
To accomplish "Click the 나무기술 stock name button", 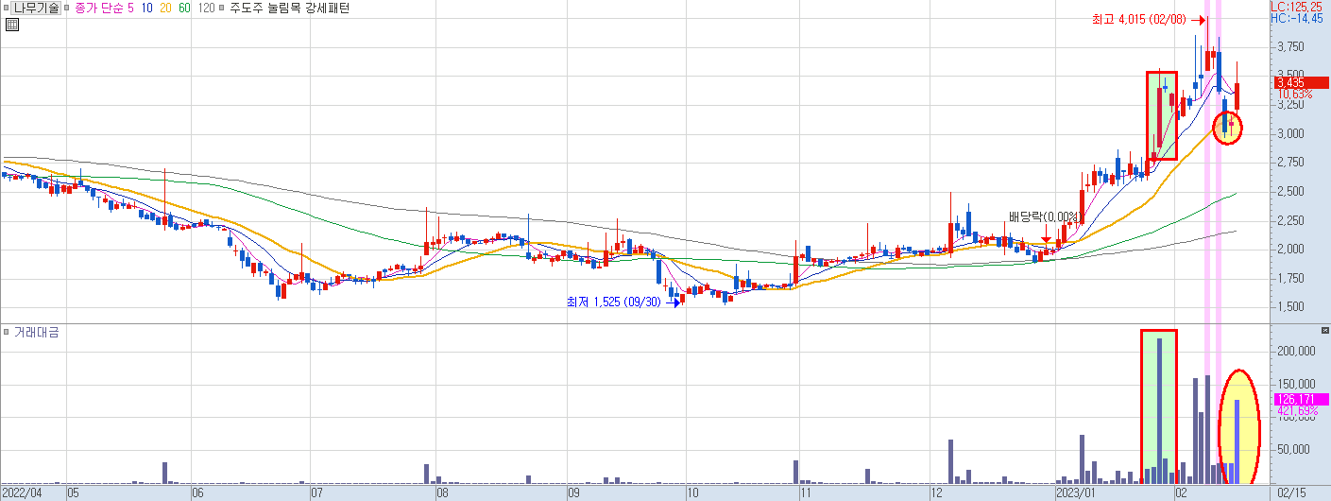I will click(x=36, y=8).
